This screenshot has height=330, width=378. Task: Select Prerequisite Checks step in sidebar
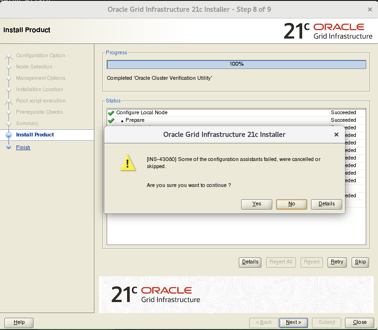pos(39,112)
